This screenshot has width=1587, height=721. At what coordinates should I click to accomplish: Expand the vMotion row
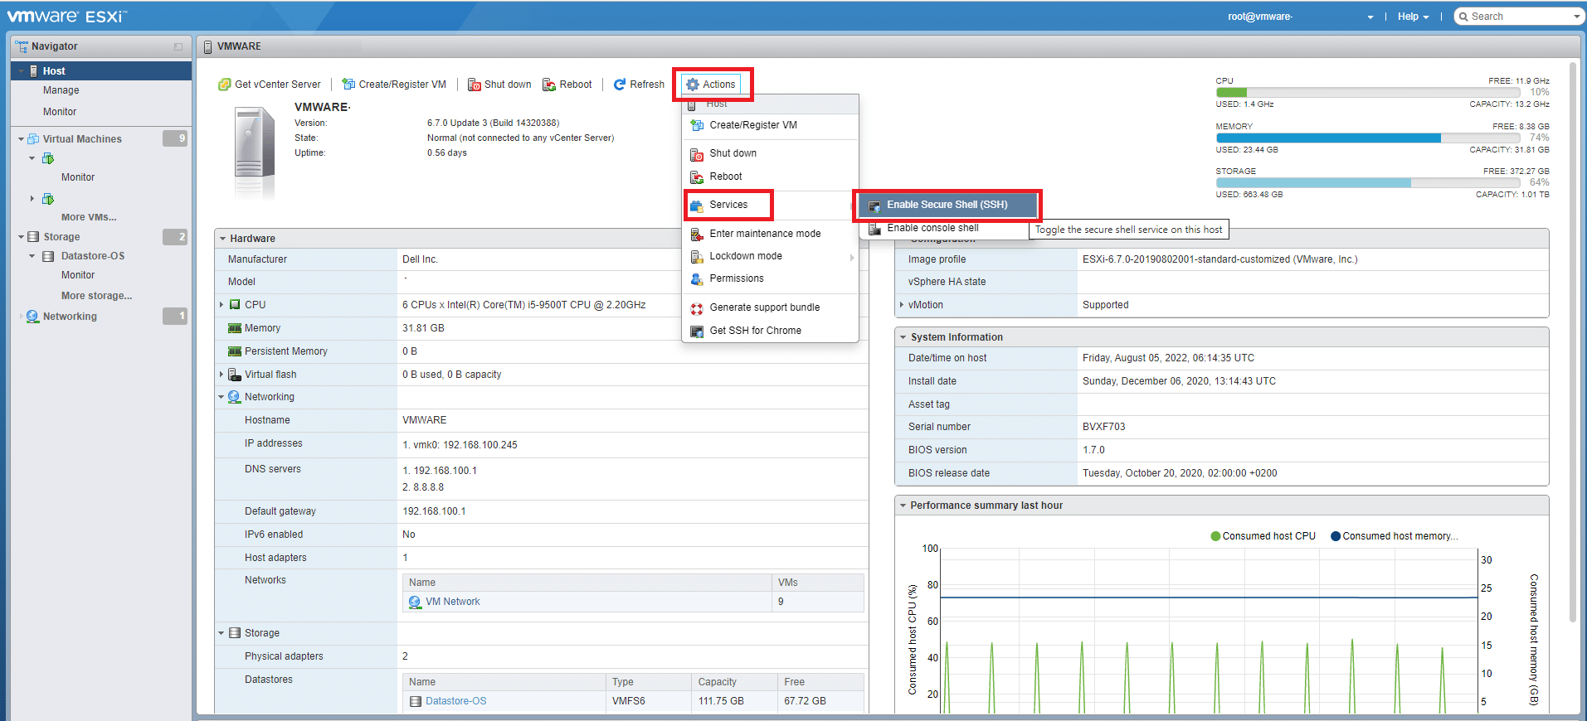902,305
